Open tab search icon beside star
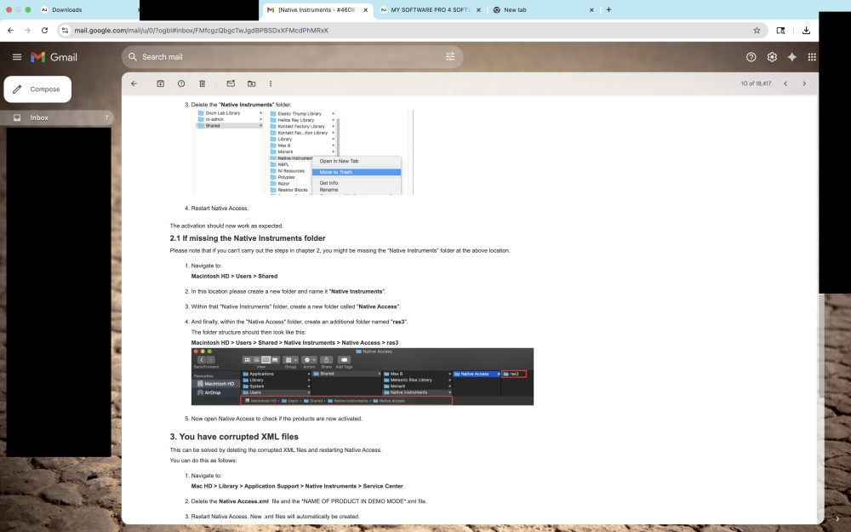 click(780, 31)
